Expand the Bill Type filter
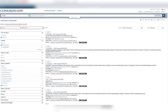 (x=42, y=61)
